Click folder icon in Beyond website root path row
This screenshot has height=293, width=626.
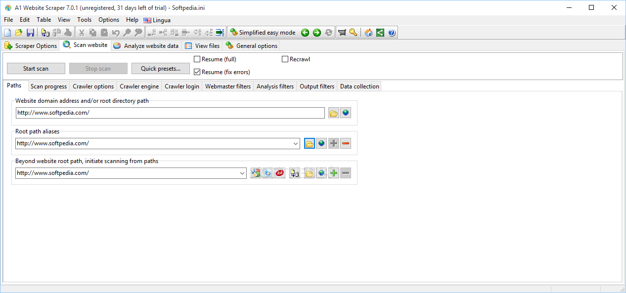click(x=310, y=173)
